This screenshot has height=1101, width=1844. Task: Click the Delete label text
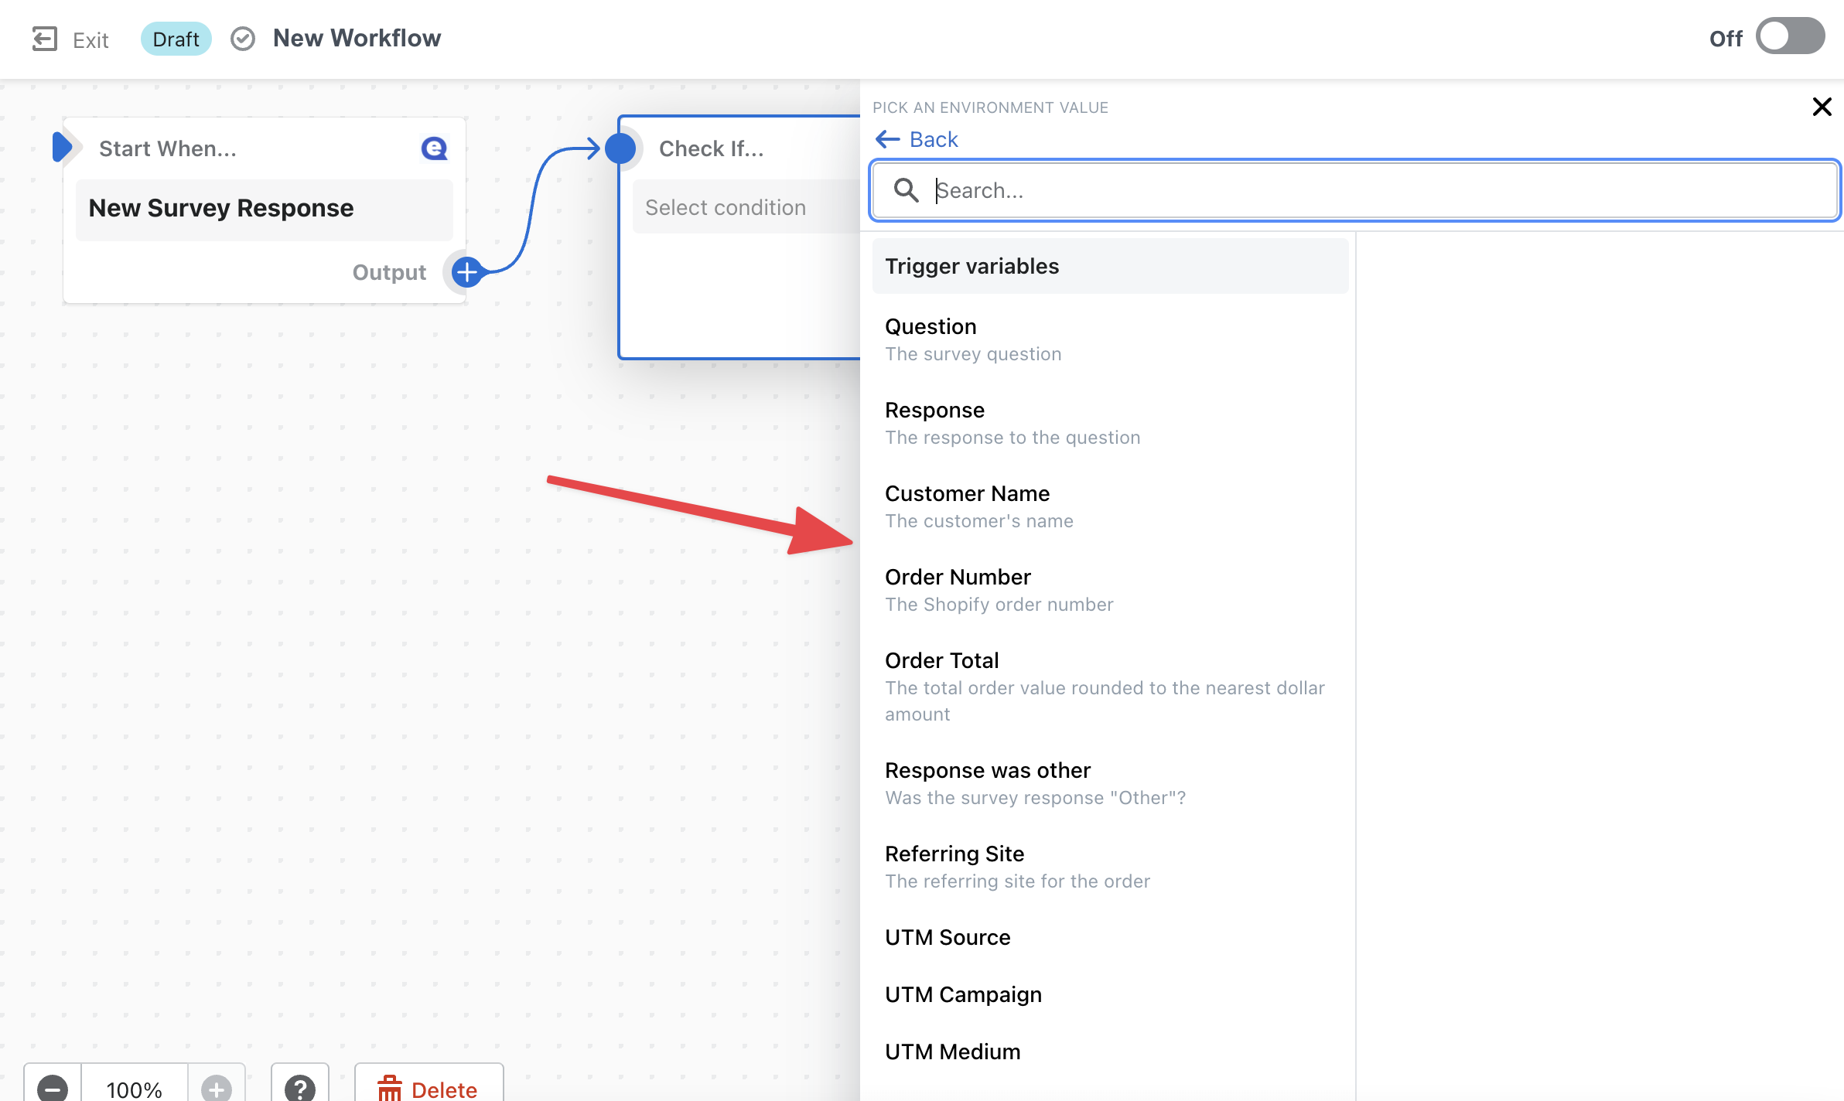coord(444,1090)
